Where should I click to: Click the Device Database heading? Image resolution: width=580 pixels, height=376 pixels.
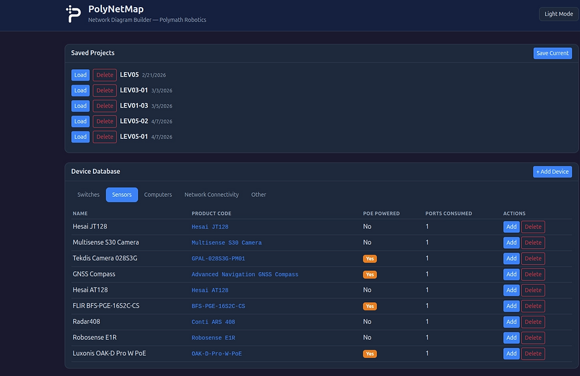(x=95, y=171)
